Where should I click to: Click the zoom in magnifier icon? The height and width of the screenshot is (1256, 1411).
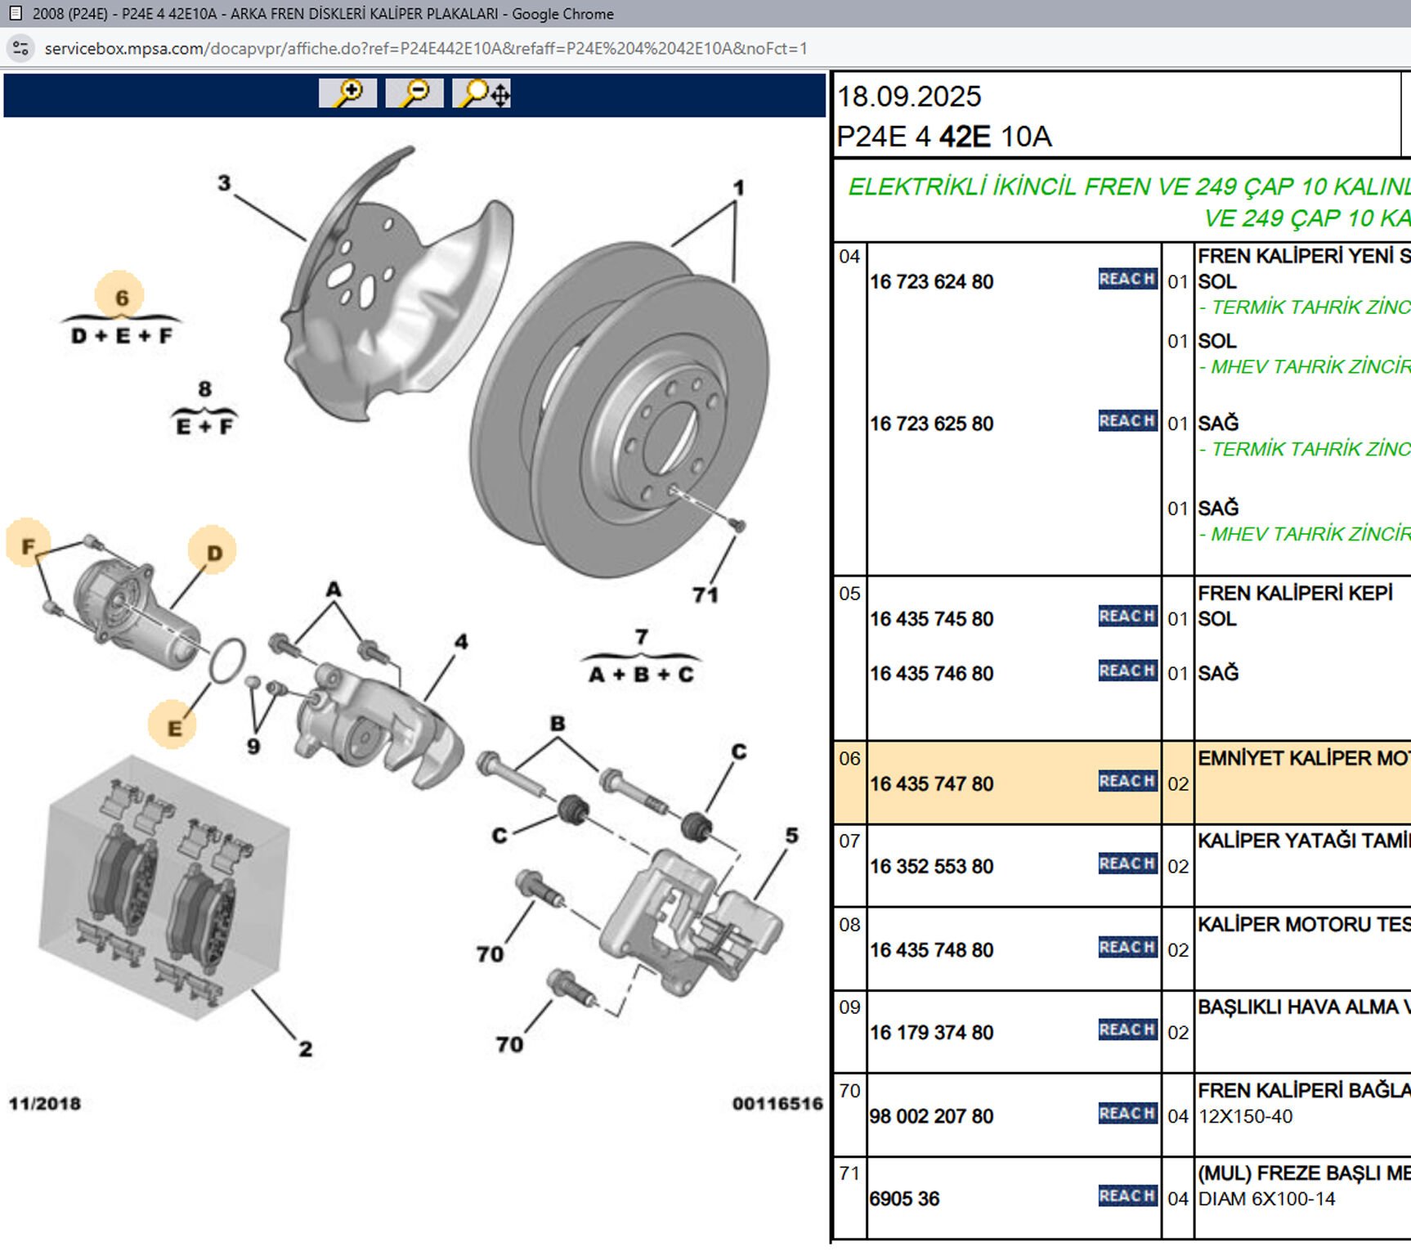click(x=347, y=93)
